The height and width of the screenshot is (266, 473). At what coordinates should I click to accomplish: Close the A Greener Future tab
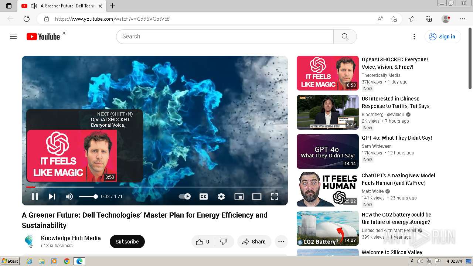(x=101, y=6)
